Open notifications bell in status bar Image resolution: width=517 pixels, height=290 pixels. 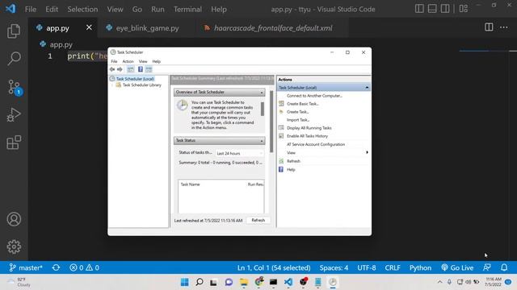point(504,267)
